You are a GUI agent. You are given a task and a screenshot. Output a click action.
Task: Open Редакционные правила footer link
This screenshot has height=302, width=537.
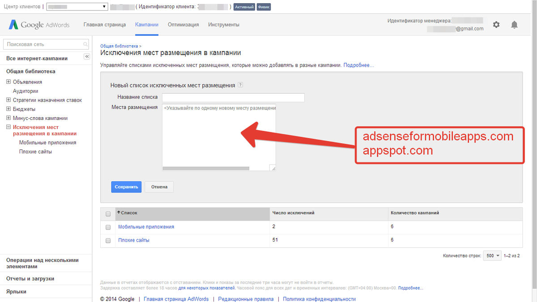pos(246,299)
